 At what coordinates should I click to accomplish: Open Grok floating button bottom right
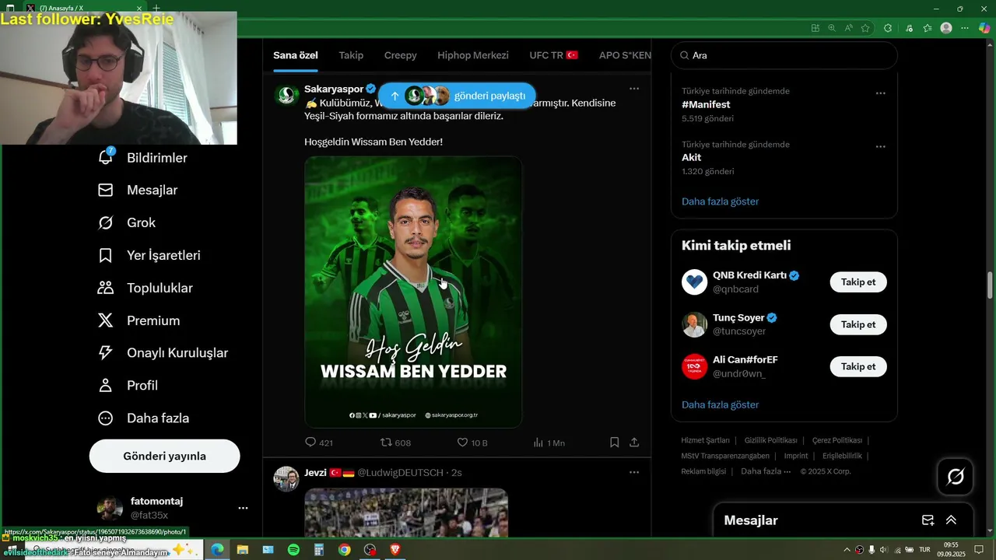(956, 476)
